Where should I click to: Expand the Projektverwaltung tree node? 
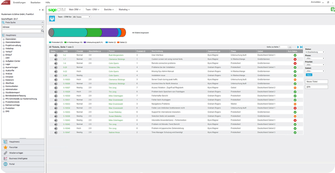(x=4, y=46)
